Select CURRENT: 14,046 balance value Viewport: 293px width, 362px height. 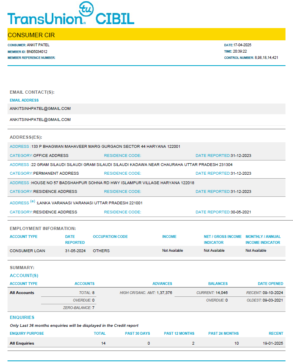pos(212,293)
